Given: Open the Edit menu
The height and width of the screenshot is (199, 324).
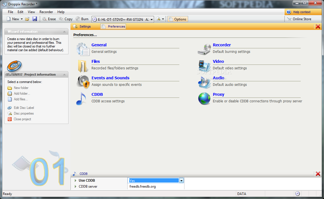Looking at the screenshot, I should (x=20, y=12).
